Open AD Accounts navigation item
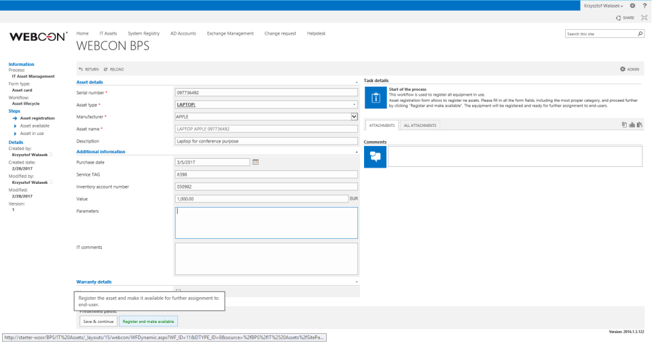Image resolution: width=652 pixels, height=342 pixels. pyautogui.click(x=183, y=34)
